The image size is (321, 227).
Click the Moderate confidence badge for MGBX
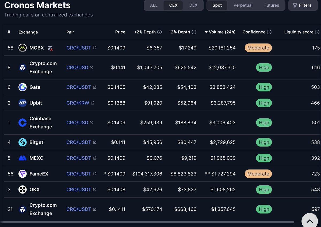click(x=258, y=48)
